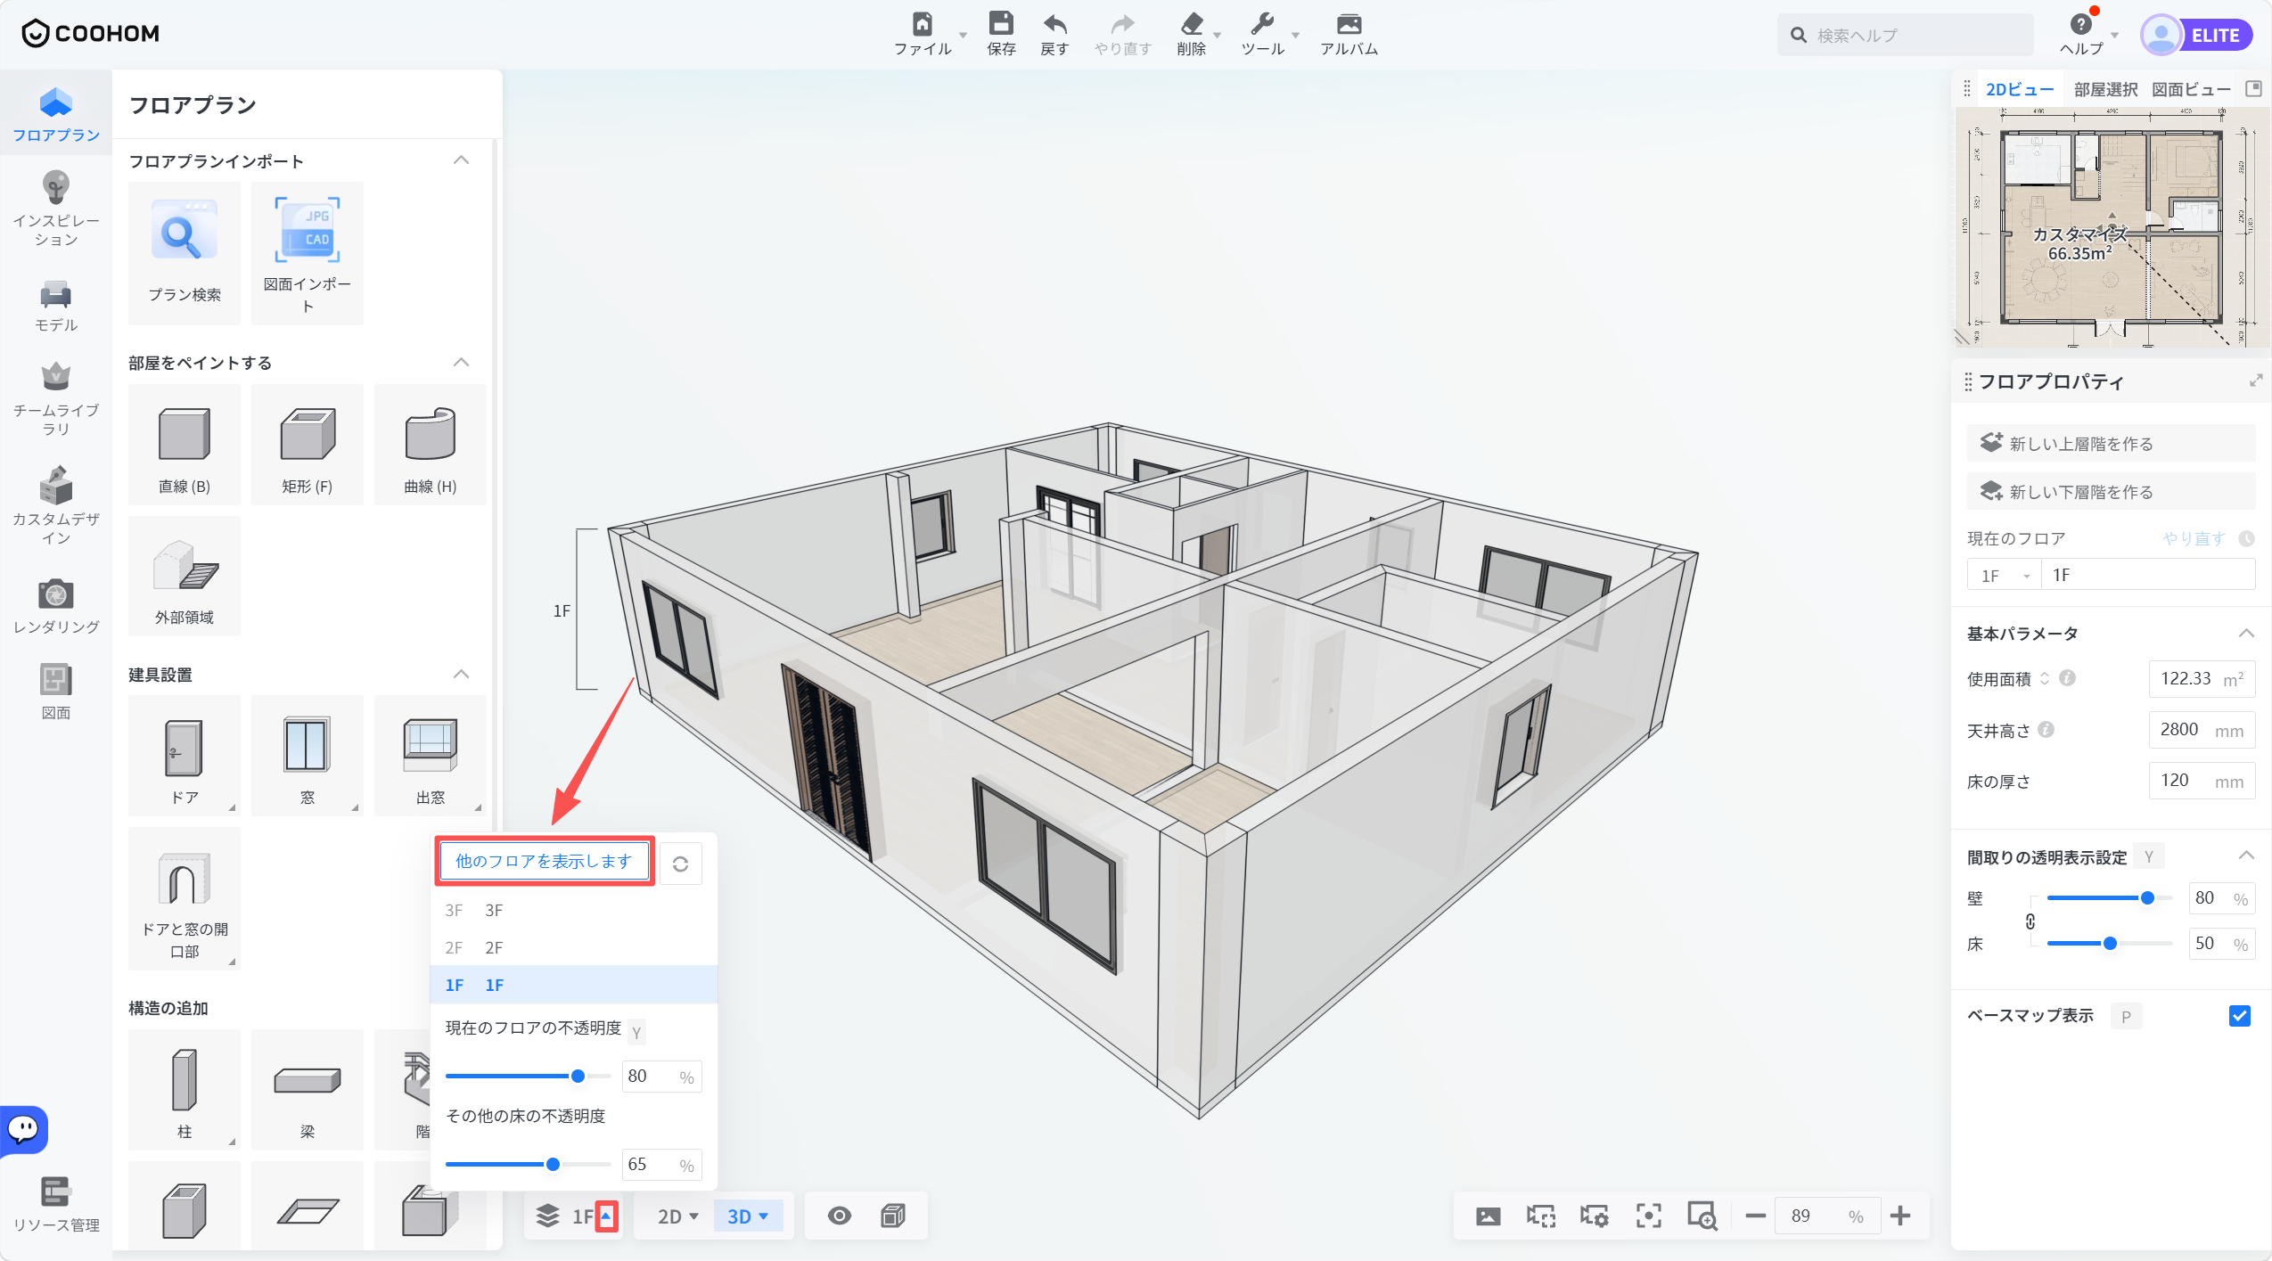
Task: Click 新しい下層階を作る button
Action: coord(2111,492)
